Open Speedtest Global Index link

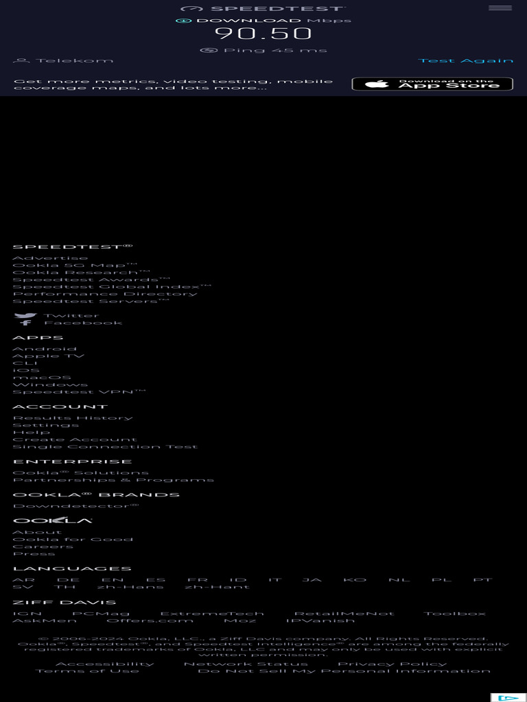click(x=112, y=287)
